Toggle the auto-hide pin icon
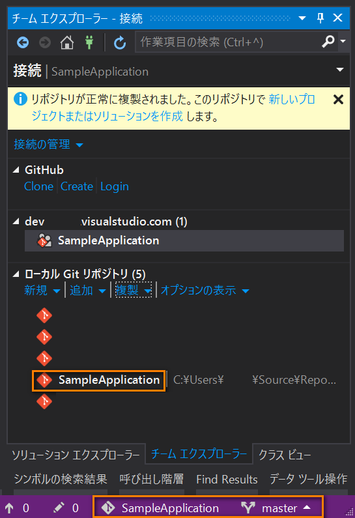 coord(320,18)
